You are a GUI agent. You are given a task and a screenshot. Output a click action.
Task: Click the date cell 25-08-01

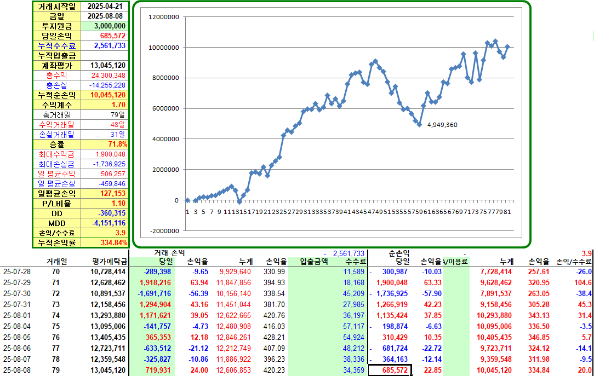(x=17, y=315)
